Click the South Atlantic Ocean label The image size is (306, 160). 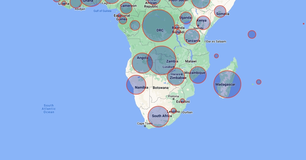(49, 109)
